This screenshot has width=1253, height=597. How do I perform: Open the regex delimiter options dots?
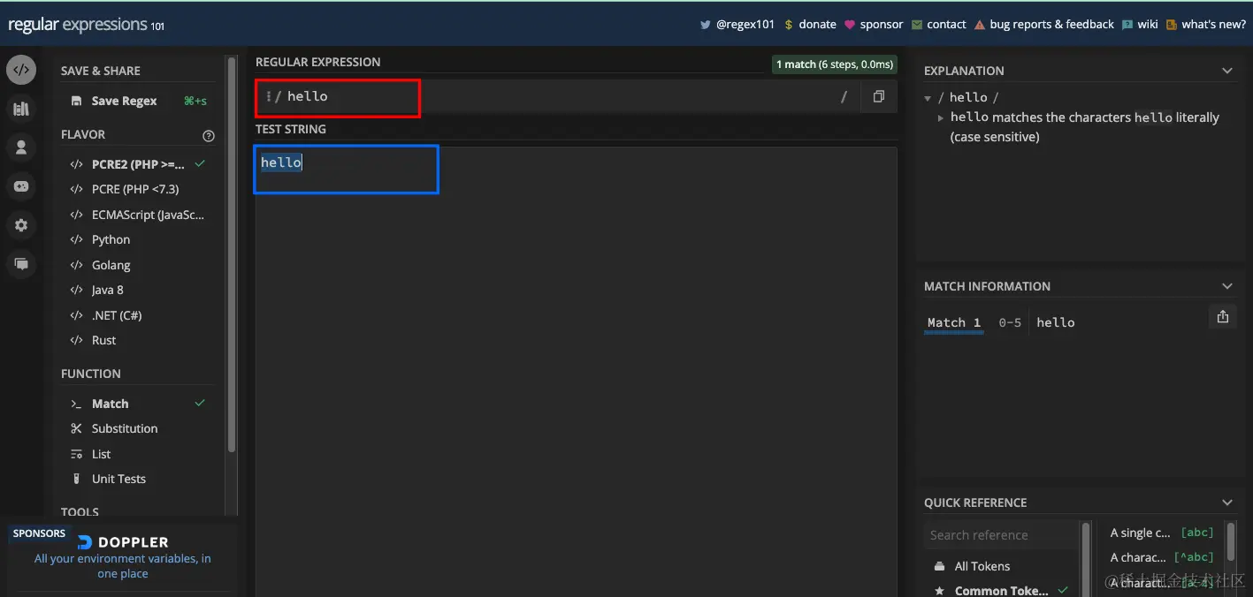tap(268, 96)
